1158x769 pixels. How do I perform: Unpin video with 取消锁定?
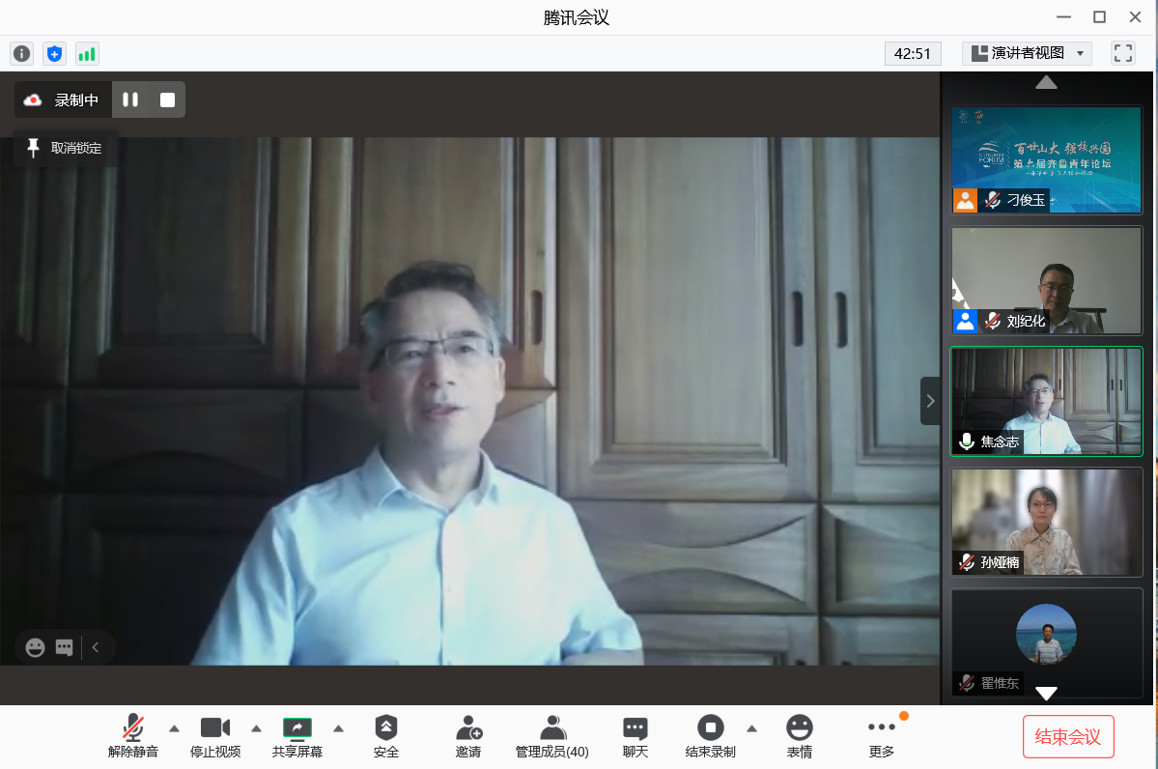pyautogui.click(x=65, y=148)
